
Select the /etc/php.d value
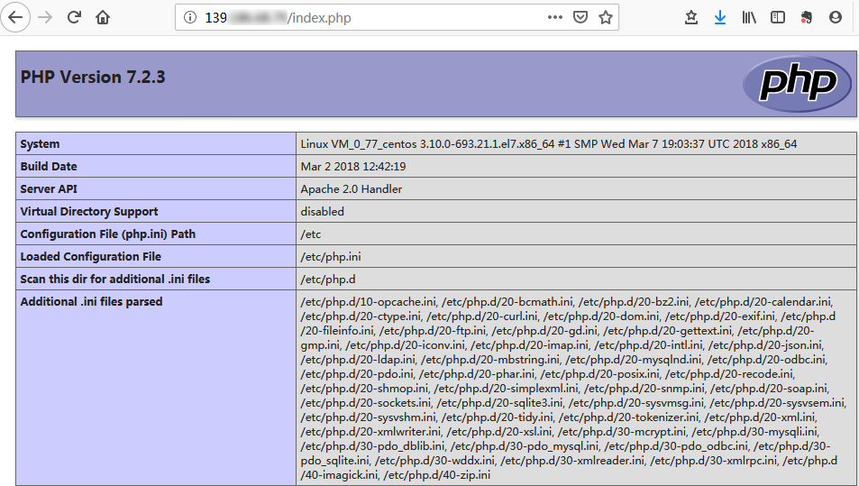click(327, 280)
